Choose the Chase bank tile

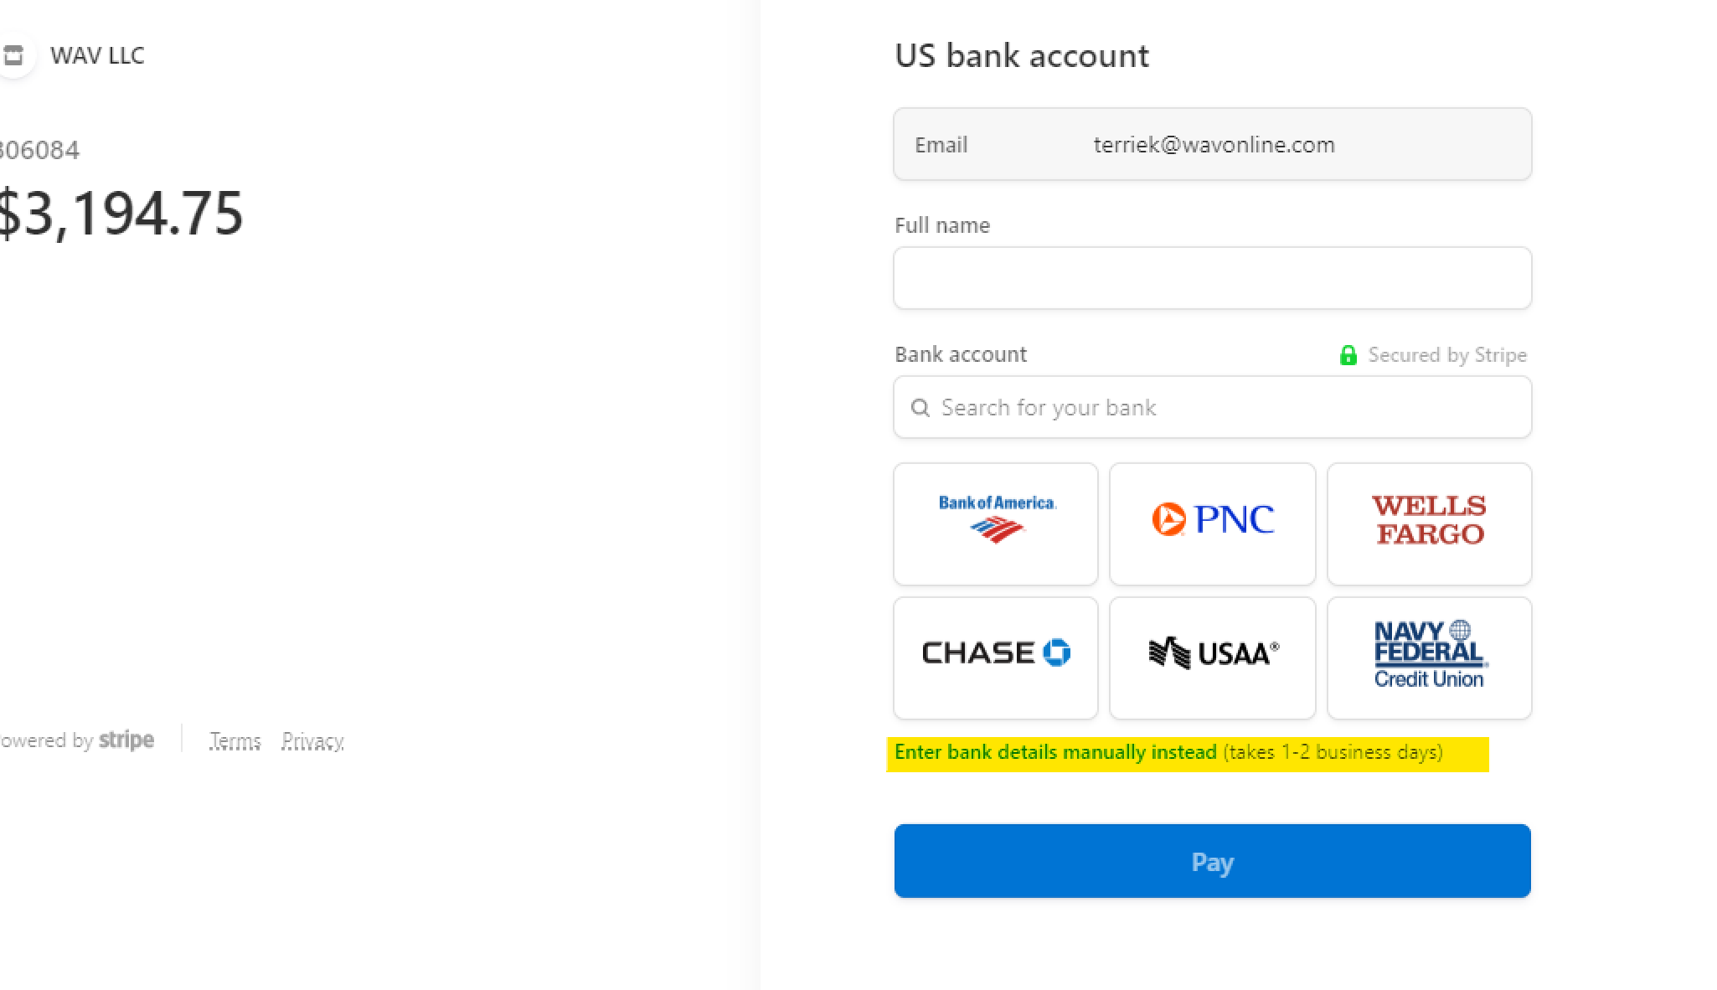[x=995, y=657]
